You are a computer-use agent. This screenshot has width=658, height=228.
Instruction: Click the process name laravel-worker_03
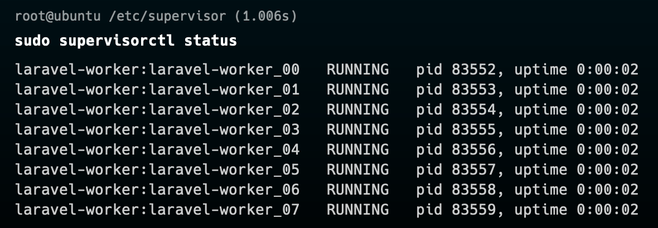coord(225,130)
